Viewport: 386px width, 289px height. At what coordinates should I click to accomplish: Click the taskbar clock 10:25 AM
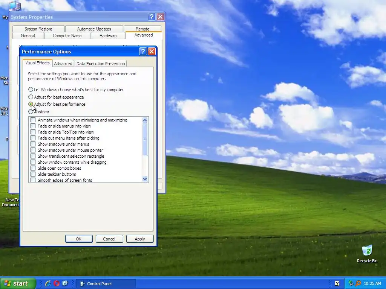372,284
